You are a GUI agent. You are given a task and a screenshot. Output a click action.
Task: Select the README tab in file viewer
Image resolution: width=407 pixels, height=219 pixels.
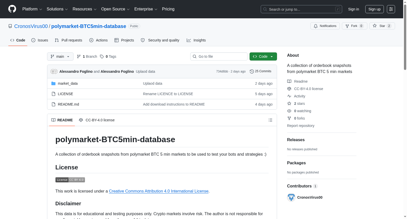point(62,120)
